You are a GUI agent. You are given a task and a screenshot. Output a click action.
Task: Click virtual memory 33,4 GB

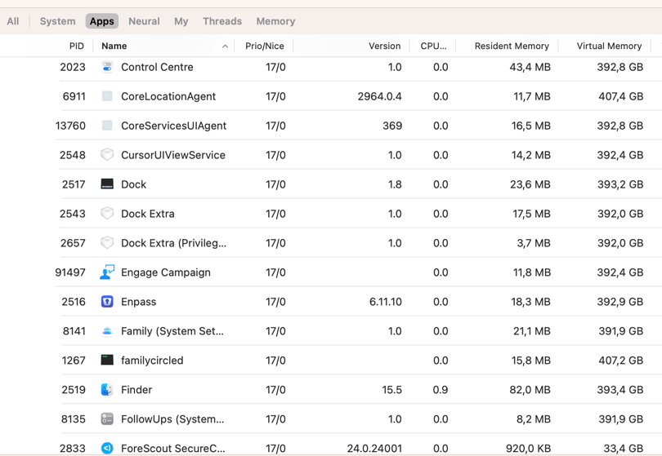[x=624, y=448]
